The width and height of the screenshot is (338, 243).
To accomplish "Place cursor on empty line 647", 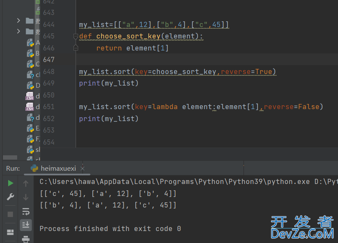I will click(207, 59).
